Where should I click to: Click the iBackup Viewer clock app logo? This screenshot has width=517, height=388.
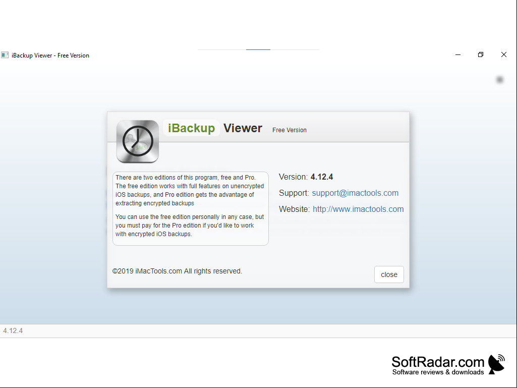pos(138,141)
